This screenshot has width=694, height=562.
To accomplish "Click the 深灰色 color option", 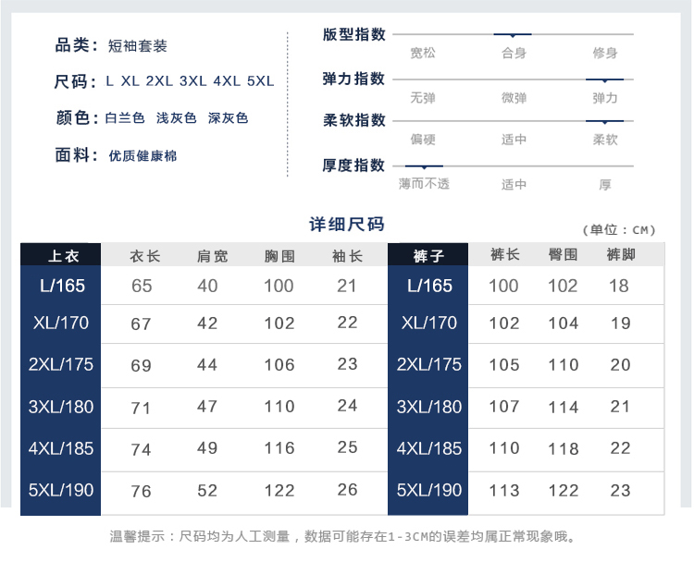I will [228, 118].
